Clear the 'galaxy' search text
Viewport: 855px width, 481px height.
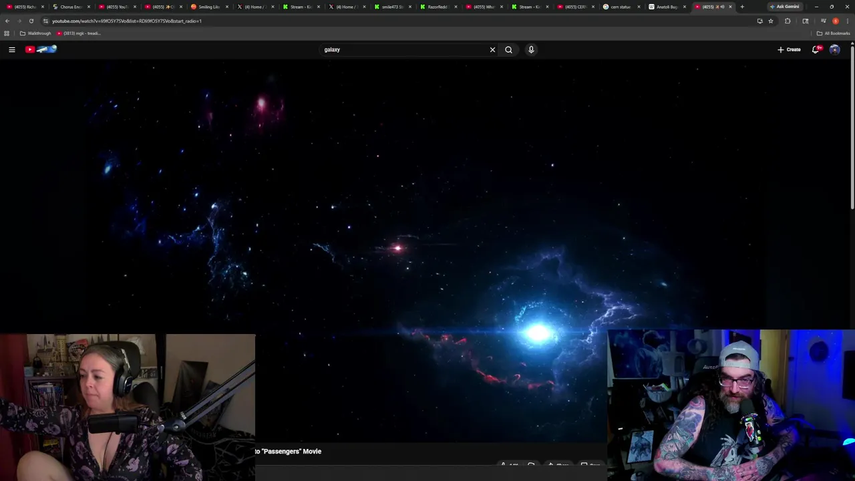pos(492,49)
